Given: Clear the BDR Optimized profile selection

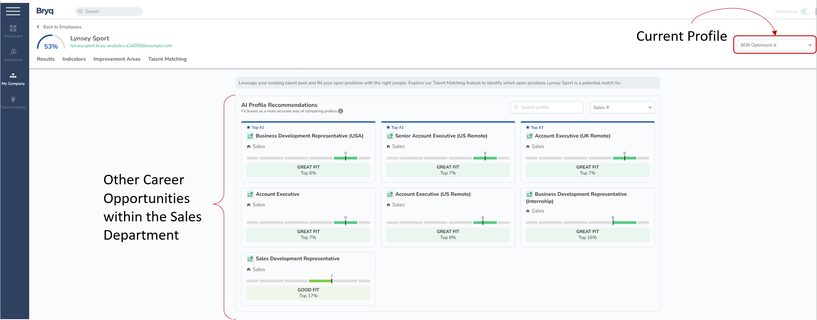Looking at the screenshot, I should (x=775, y=45).
